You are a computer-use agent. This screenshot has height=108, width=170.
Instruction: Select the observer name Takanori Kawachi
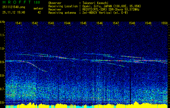pos(95,3)
